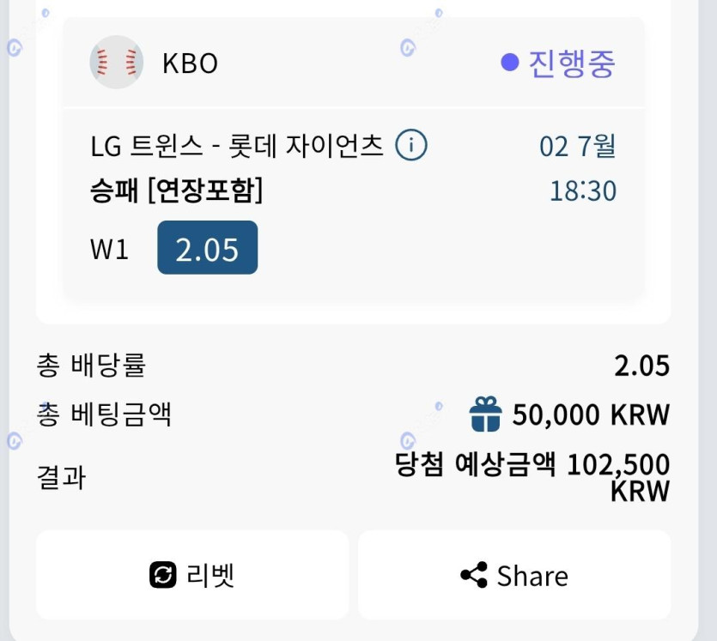Click the 결과 label

click(x=61, y=476)
